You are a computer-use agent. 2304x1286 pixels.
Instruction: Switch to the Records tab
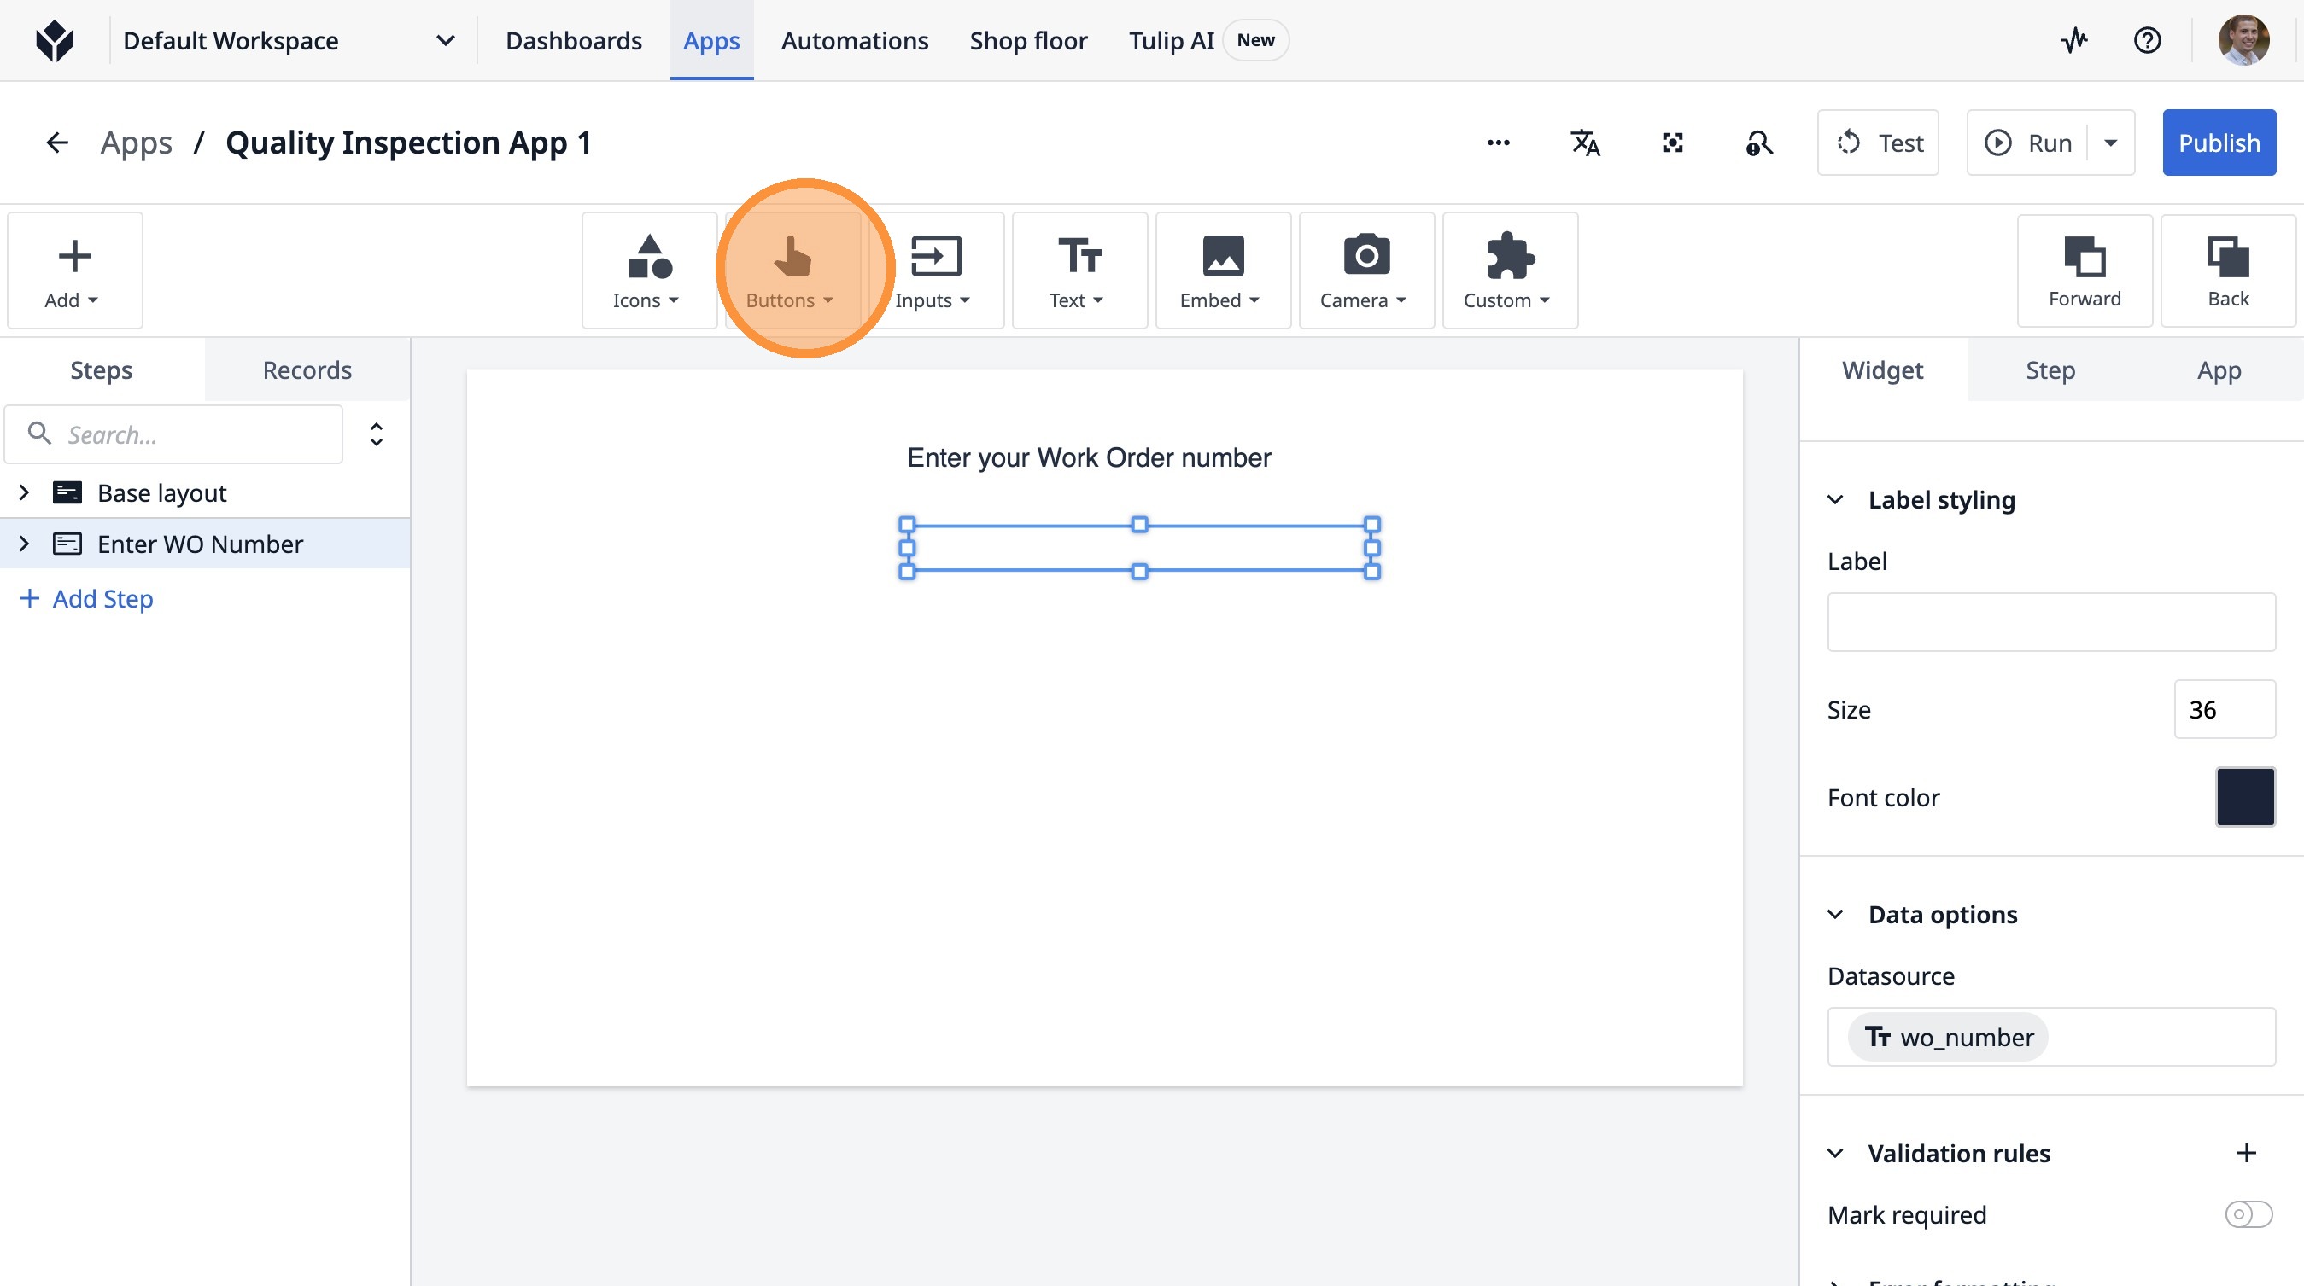click(x=307, y=370)
